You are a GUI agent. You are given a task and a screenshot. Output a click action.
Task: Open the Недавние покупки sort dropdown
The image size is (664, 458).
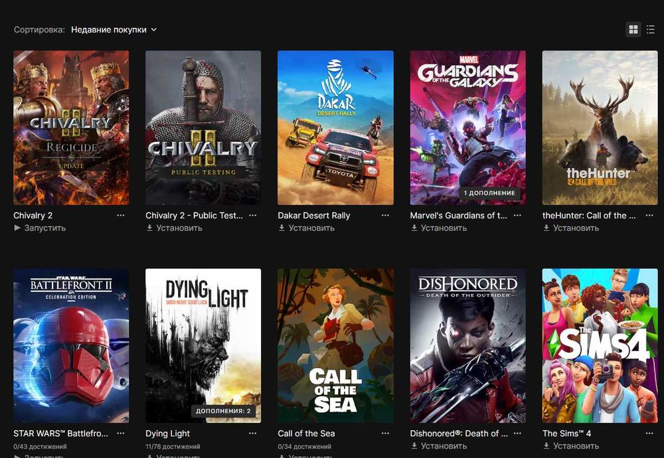click(x=114, y=30)
